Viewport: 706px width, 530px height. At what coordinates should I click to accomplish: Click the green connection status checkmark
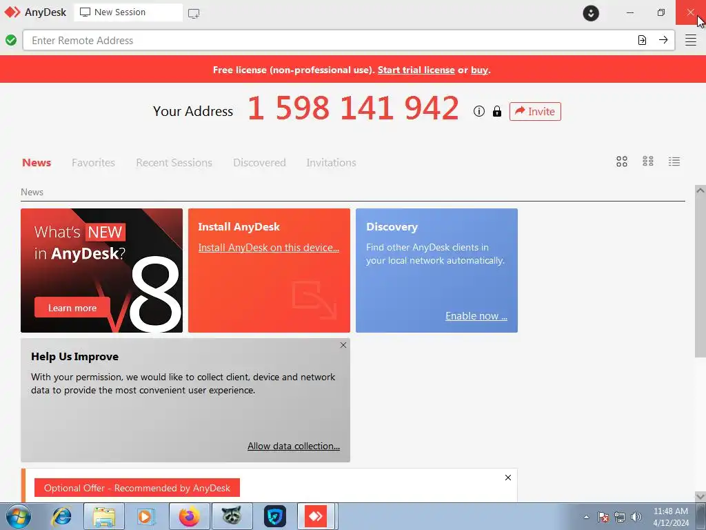(x=11, y=41)
